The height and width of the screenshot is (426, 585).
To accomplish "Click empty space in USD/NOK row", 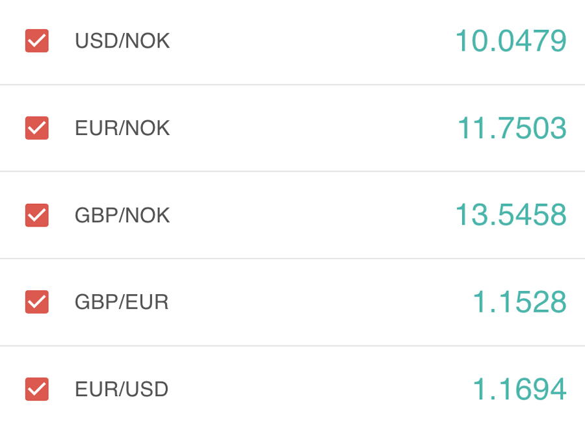I will [312, 41].
